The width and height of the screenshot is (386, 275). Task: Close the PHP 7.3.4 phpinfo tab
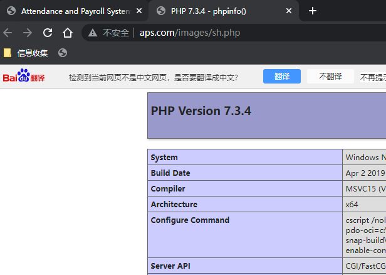(289, 11)
